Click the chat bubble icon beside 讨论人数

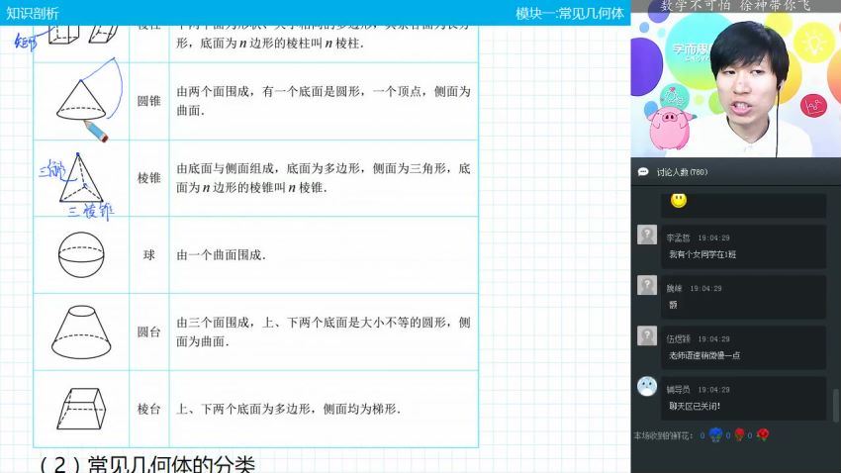(x=642, y=171)
